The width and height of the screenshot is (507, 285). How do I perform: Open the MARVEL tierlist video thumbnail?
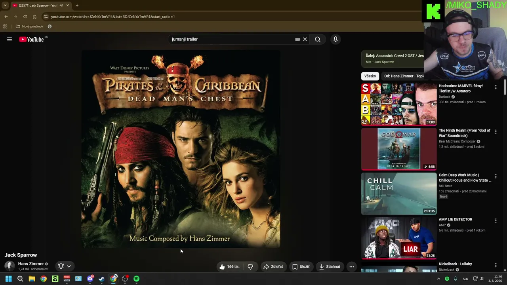399,104
